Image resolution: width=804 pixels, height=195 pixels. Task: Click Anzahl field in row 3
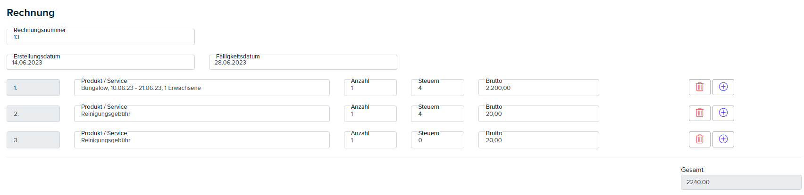click(370, 140)
